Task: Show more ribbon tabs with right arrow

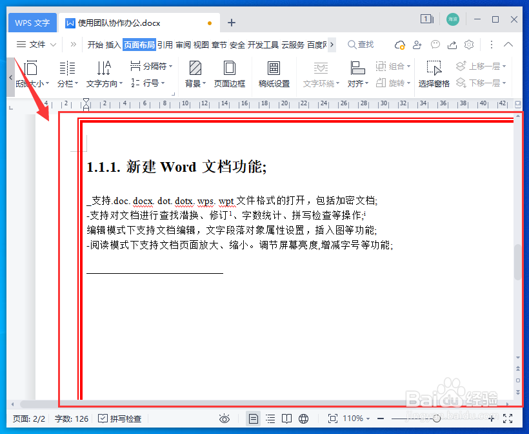Action: tap(332, 45)
